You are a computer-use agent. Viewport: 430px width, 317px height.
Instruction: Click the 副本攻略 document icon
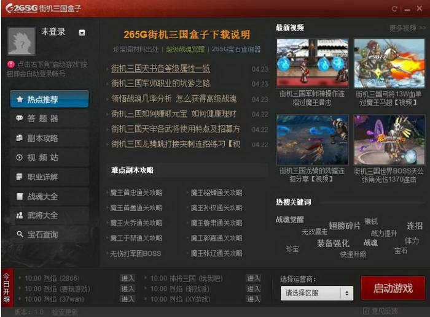point(20,138)
